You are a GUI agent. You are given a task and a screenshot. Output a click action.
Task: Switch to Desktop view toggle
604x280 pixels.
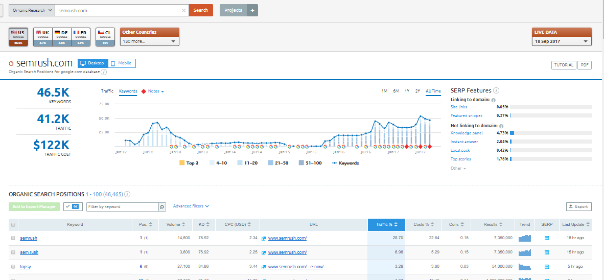pos(92,63)
